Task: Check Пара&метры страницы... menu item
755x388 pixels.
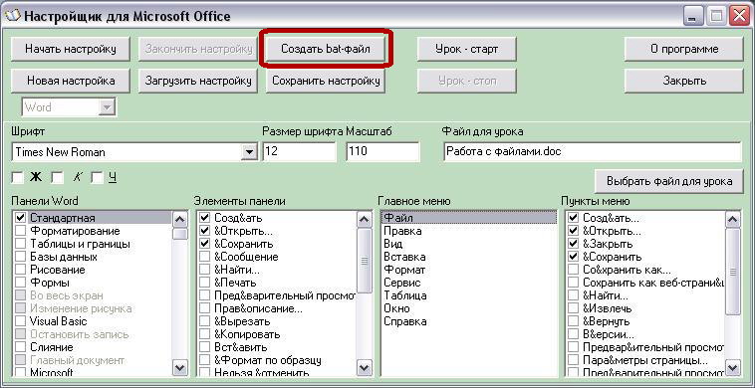Action: click(x=573, y=360)
